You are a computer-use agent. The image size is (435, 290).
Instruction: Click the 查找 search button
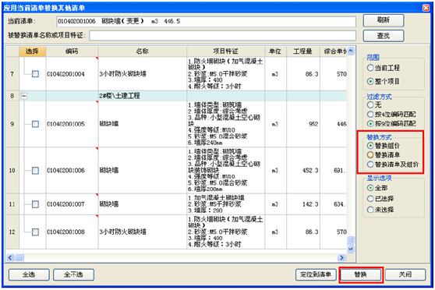tap(384, 36)
